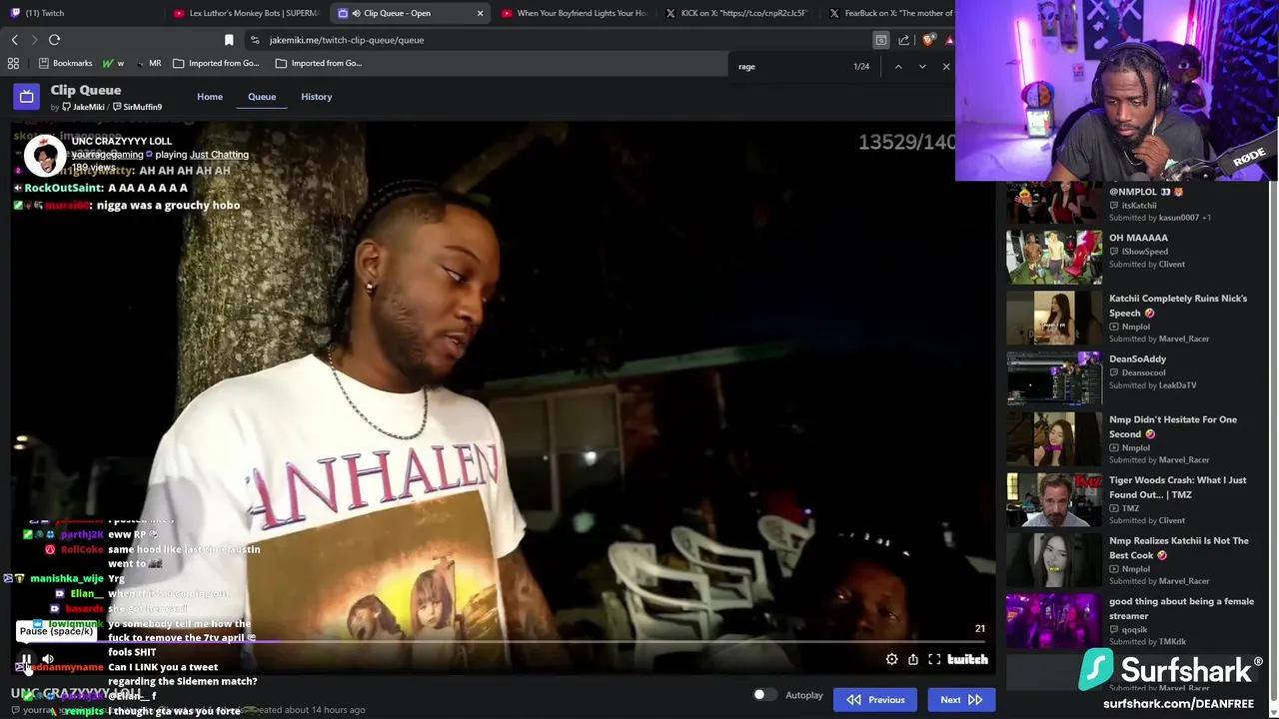
Task: Toggle the Autoplay switch
Action: pyautogui.click(x=764, y=695)
